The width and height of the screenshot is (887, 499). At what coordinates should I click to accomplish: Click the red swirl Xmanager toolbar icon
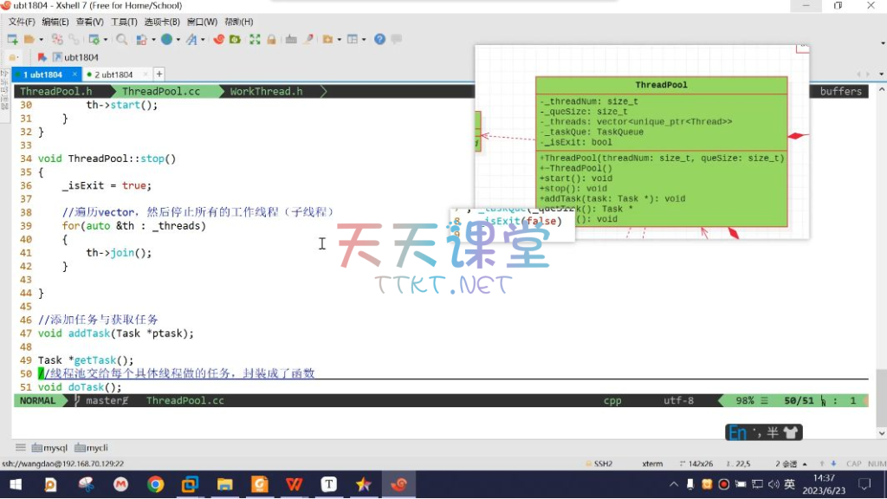tap(219, 39)
